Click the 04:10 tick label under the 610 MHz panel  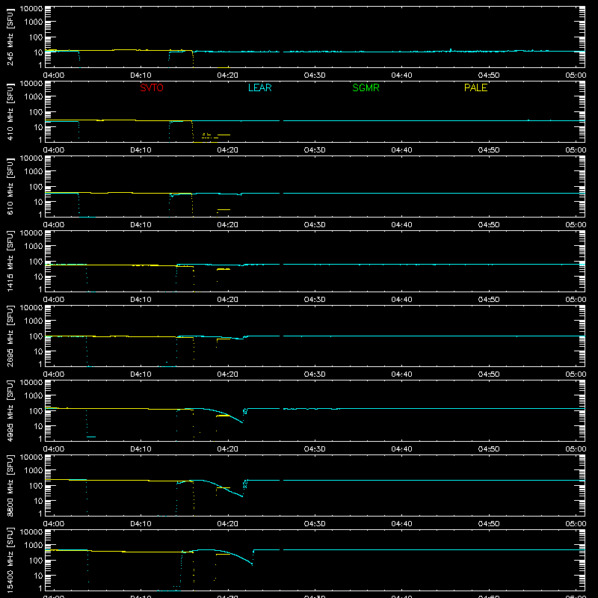[x=141, y=225]
